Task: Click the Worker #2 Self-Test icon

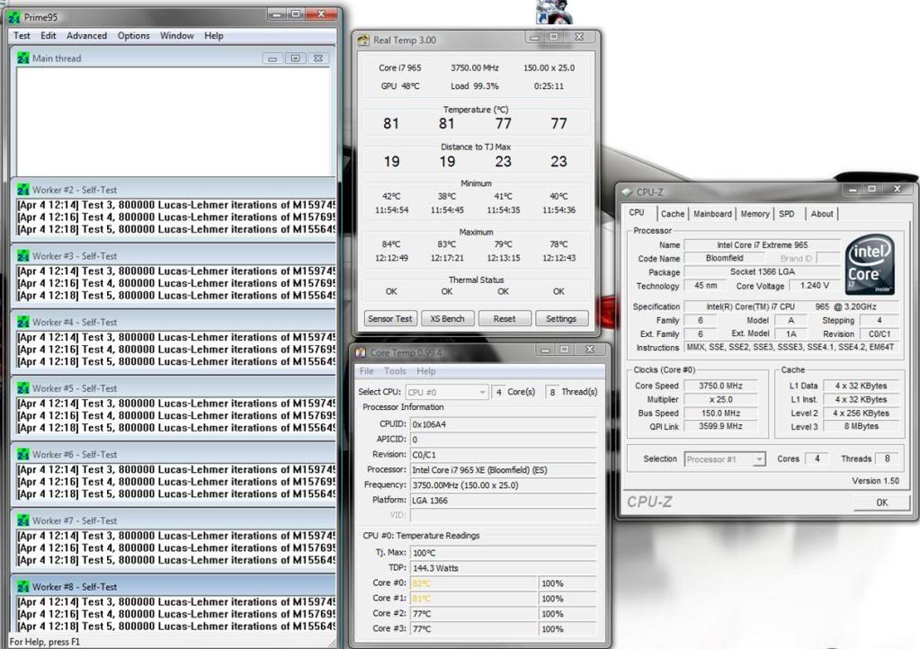Action: tap(23, 191)
